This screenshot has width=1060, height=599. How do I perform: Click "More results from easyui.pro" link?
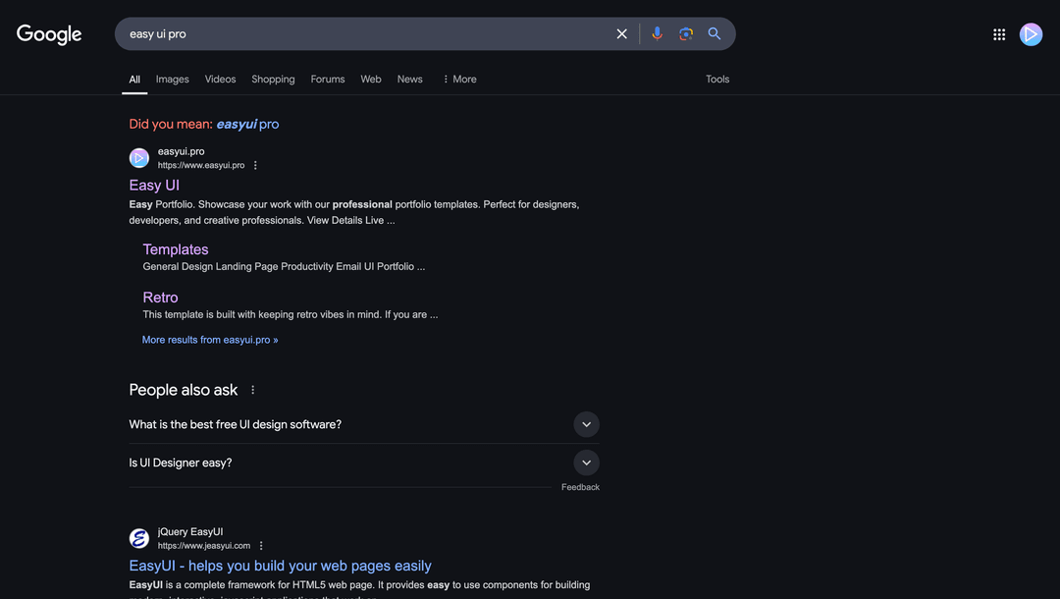(x=210, y=340)
